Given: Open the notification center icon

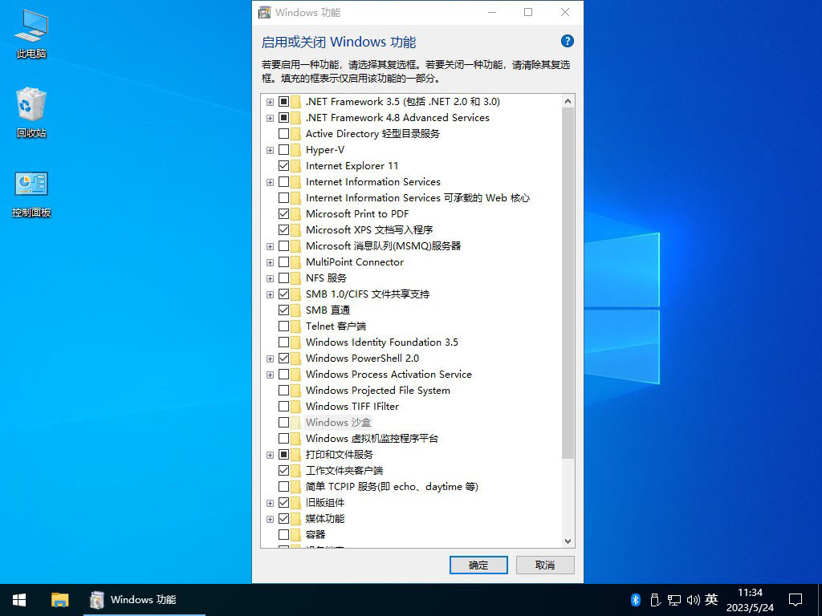Looking at the screenshot, I should pos(794,599).
